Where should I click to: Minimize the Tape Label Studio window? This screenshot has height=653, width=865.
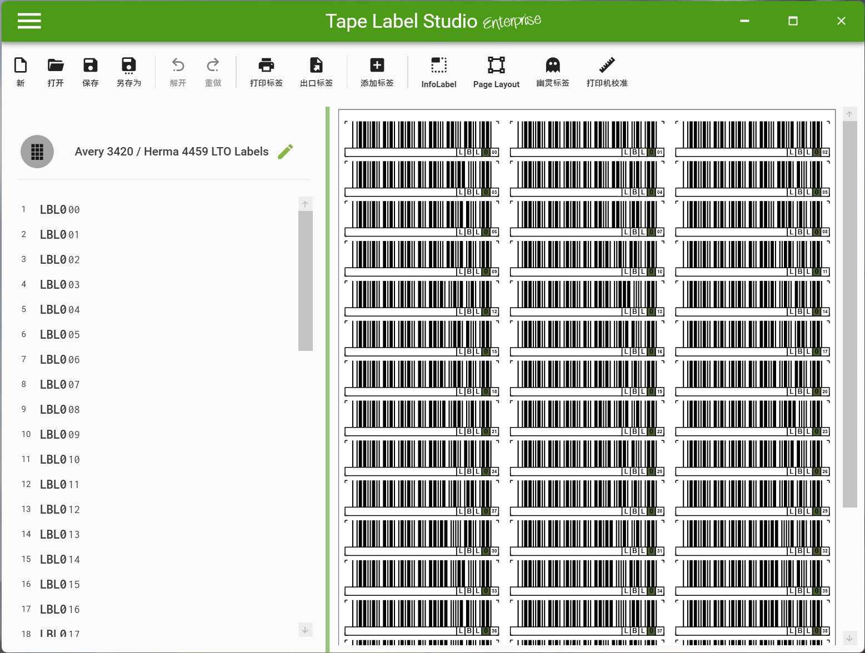[x=745, y=21]
